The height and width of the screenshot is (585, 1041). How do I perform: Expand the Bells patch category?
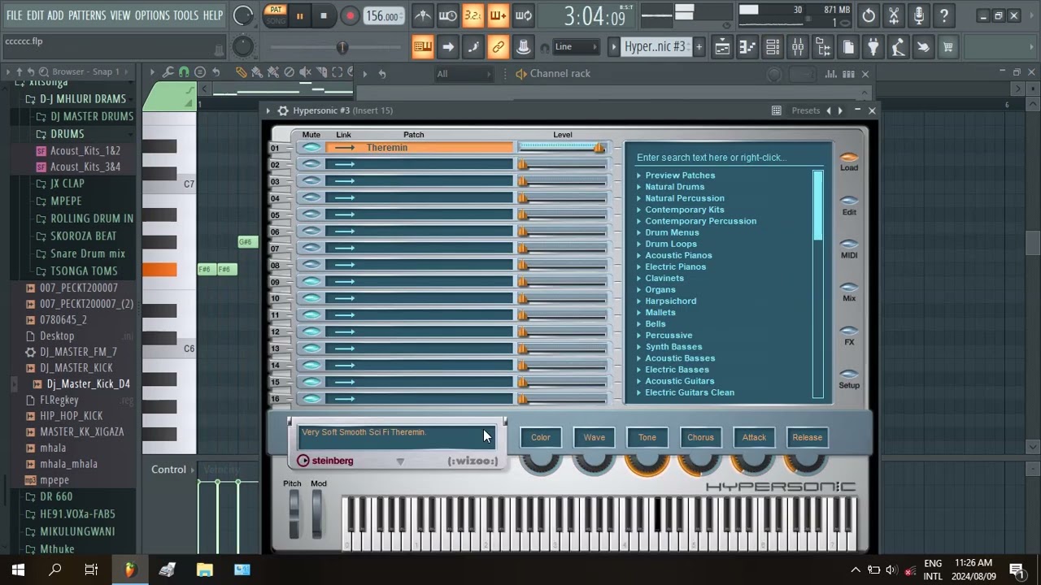pos(639,324)
